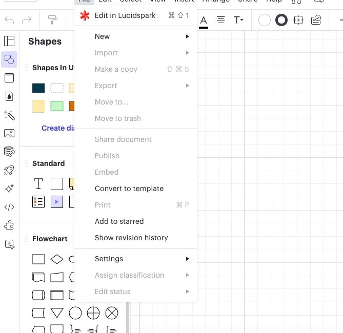The image size is (343, 333).
Task: Expand the Import submenu
Action: point(136,53)
